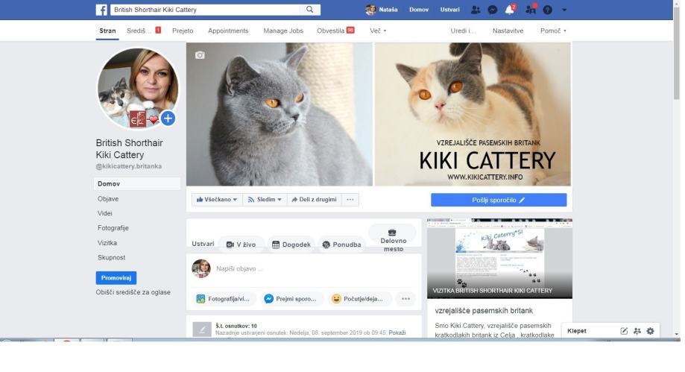Open the Prejeto tab
The height and width of the screenshot is (372, 685).
point(183,31)
